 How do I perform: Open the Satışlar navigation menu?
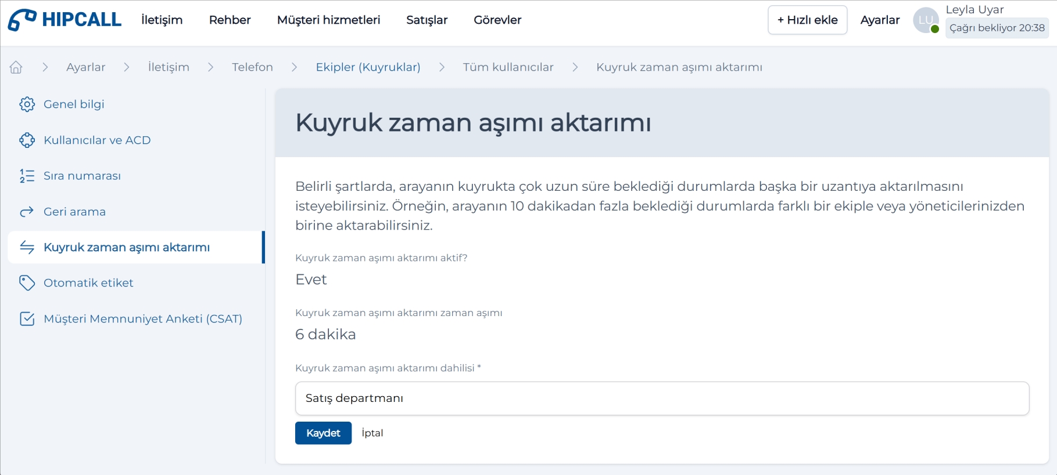coord(427,20)
